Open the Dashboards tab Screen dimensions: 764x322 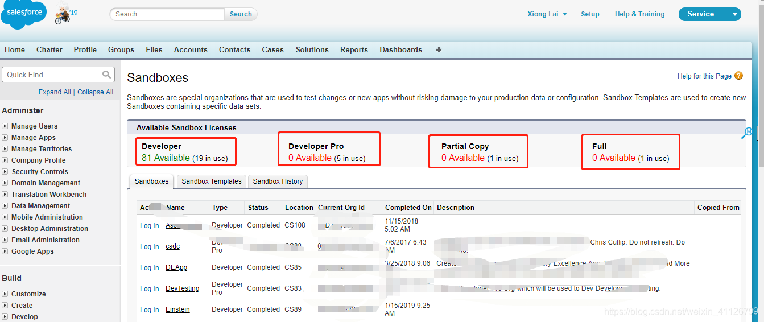tap(401, 49)
